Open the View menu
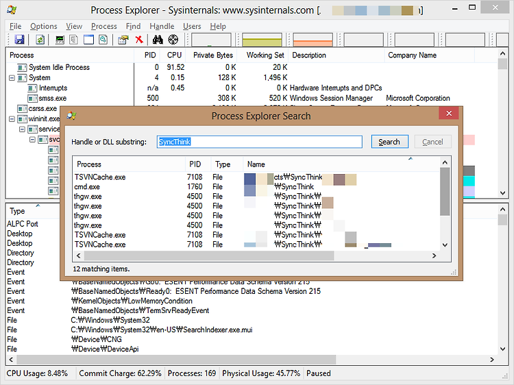 point(74,26)
